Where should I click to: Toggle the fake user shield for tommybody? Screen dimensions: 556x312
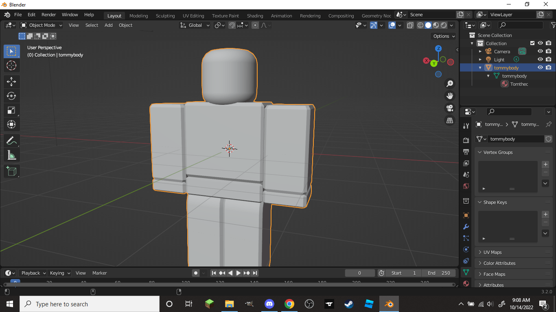pos(548,139)
